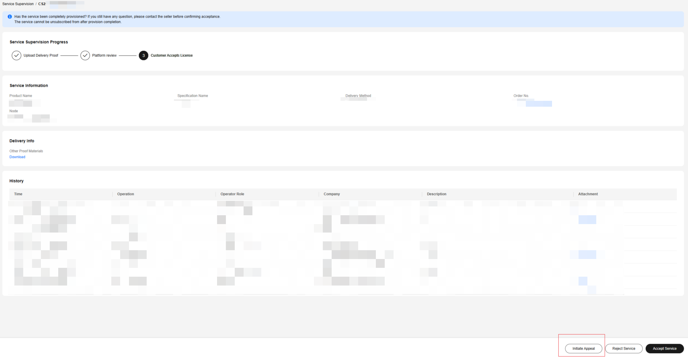Click the Specification Name label
The width and height of the screenshot is (688, 358).
pos(192,96)
